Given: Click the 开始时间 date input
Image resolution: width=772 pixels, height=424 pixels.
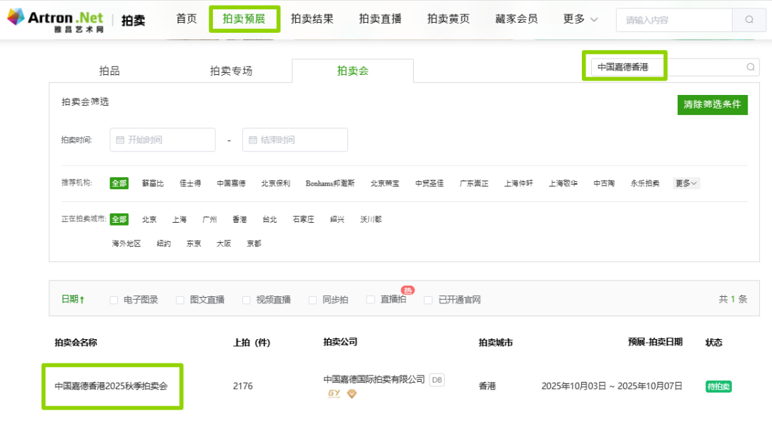Looking at the screenshot, I should pyautogui.click(x=163, y=140).
